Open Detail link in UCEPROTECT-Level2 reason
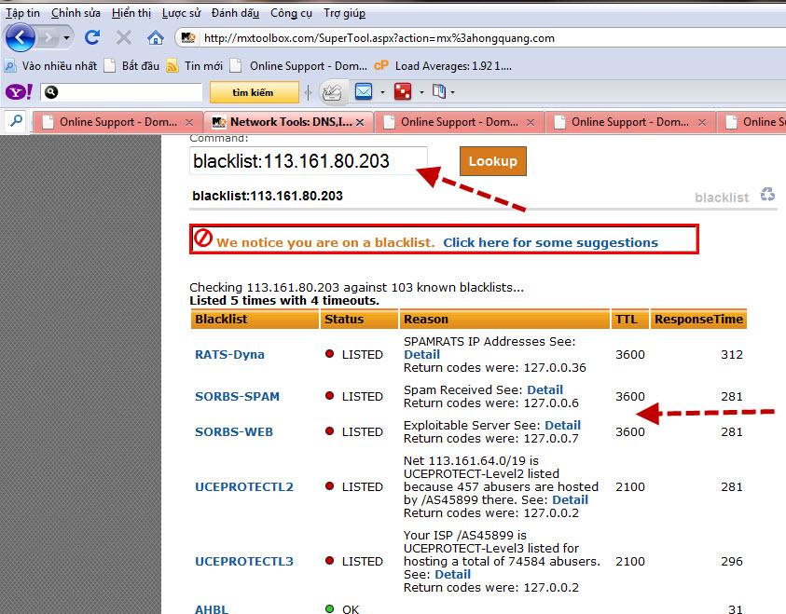This screenshot has width=786, height=614. pos(570,499)
